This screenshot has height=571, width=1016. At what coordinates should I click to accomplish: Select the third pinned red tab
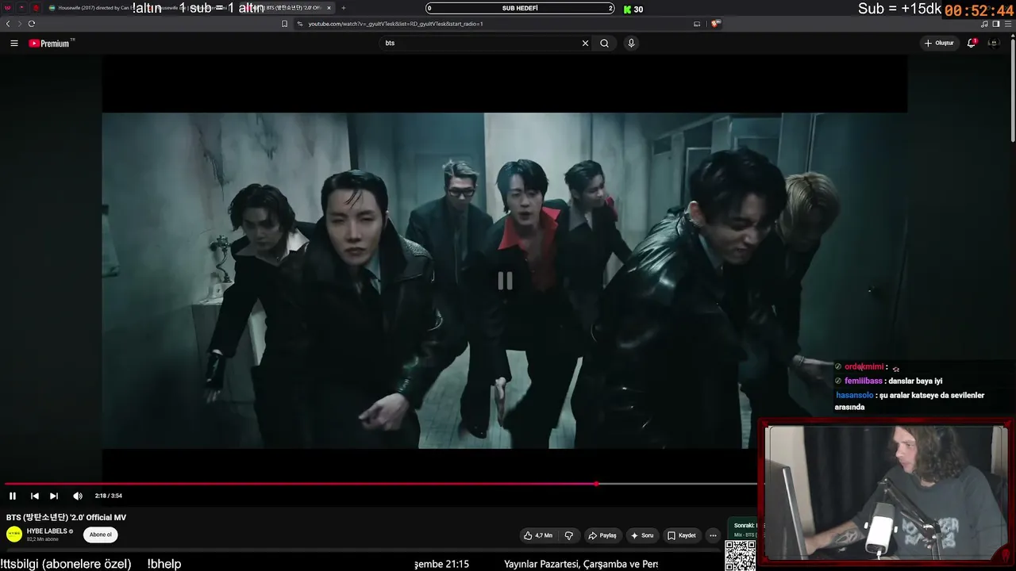(36, 8)
